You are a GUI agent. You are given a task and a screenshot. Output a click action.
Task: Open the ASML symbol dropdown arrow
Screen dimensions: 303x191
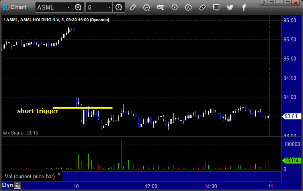tap(68, 8)
